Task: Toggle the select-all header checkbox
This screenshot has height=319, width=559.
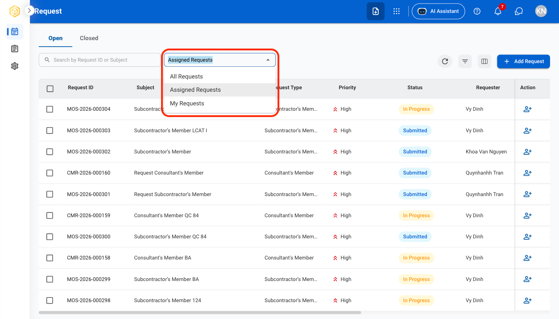Action: [50, 89]
